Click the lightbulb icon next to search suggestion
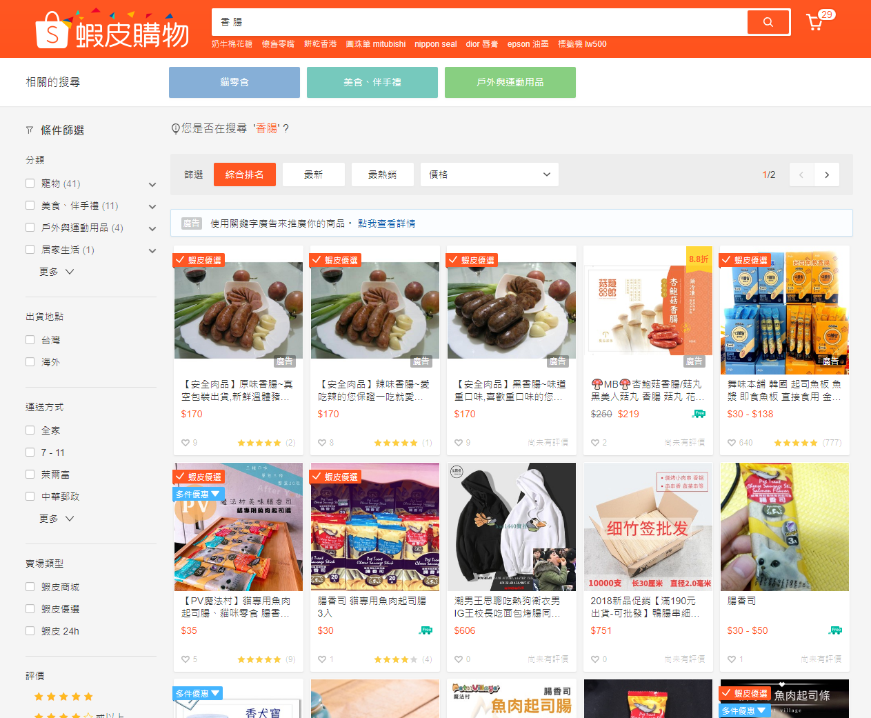Viewport: 871px width, 718px height. pyautogui.click(x=175, y=129)
